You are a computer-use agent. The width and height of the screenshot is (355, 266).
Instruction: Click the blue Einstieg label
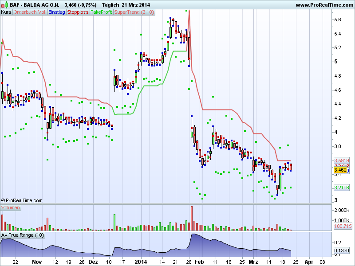tap(56, 12)
